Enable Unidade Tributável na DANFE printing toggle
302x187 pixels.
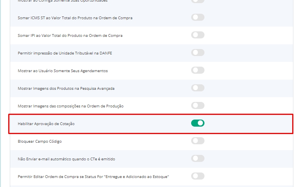pos(198,53)
